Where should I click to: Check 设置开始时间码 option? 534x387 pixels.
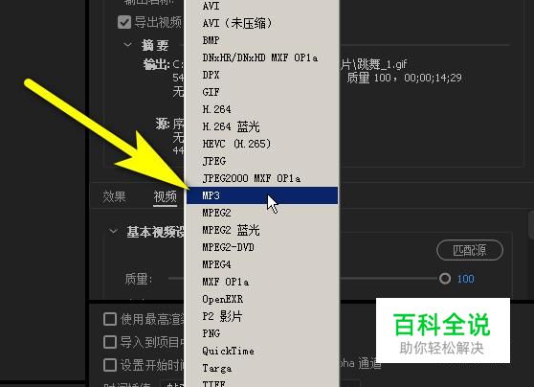[x=110, y=365]
